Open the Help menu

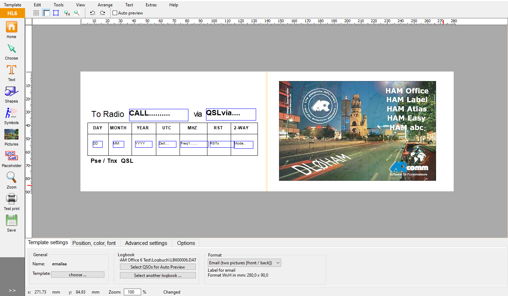click(x=174, y=5)
